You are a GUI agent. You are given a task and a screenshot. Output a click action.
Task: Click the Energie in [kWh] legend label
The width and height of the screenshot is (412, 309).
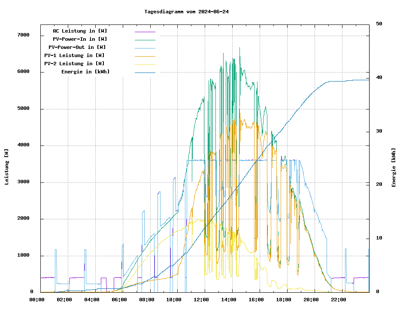[x=85, y=72]
